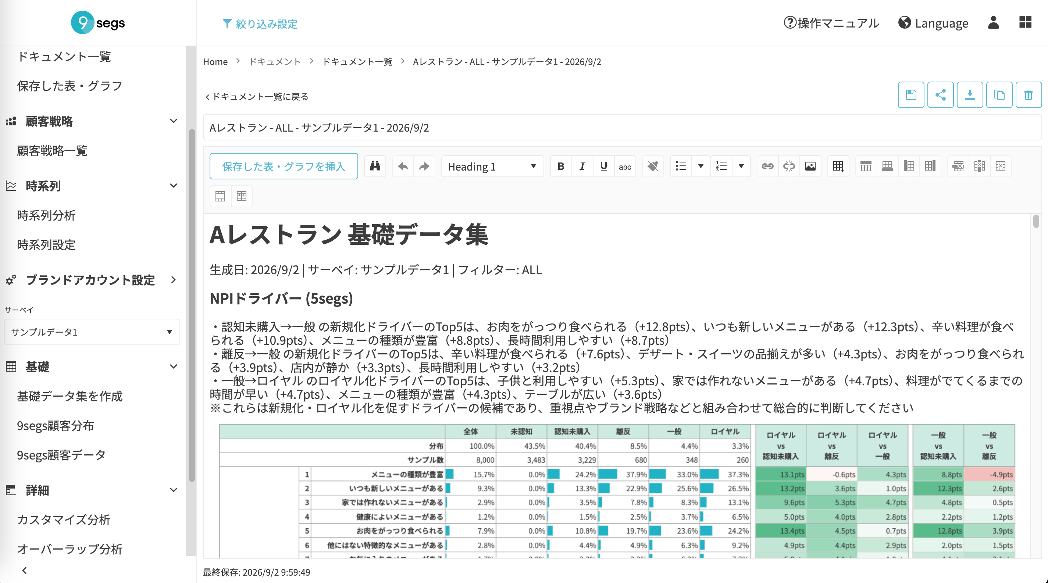Viewport: 1048px width, 583px height.
Task: Duplicate the document with copy icon
Action: tap(999, 95)
